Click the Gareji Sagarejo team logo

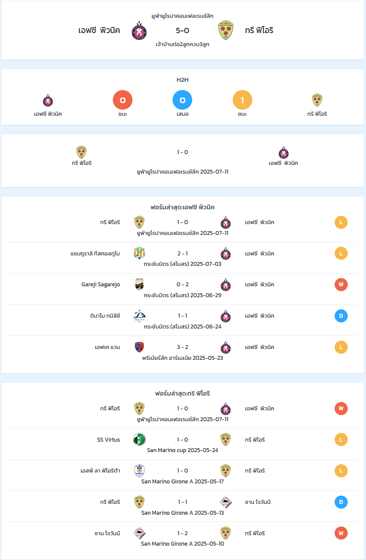(139, 285)
